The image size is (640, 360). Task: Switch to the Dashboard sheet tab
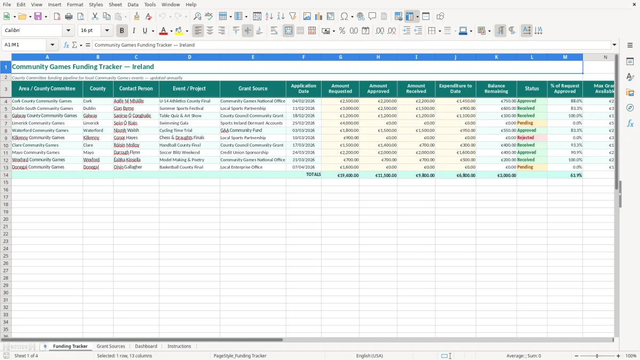pyautogui.click(x=146, y=346)
